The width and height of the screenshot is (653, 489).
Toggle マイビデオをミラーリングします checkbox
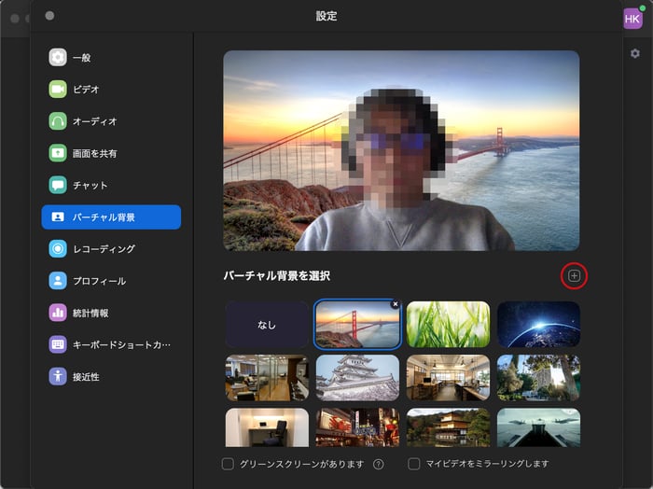414,464
